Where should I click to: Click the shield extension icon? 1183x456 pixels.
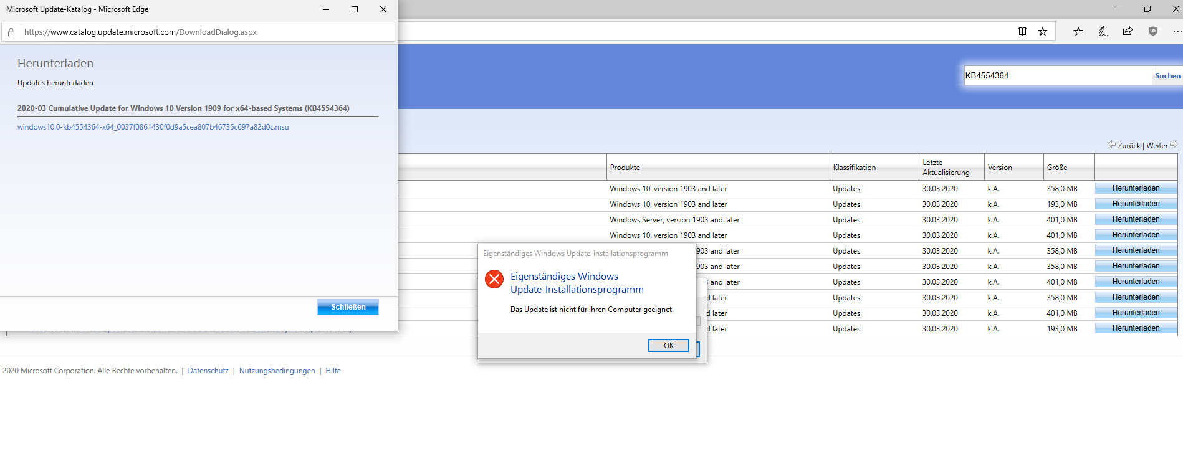(x=1153, y=31)
